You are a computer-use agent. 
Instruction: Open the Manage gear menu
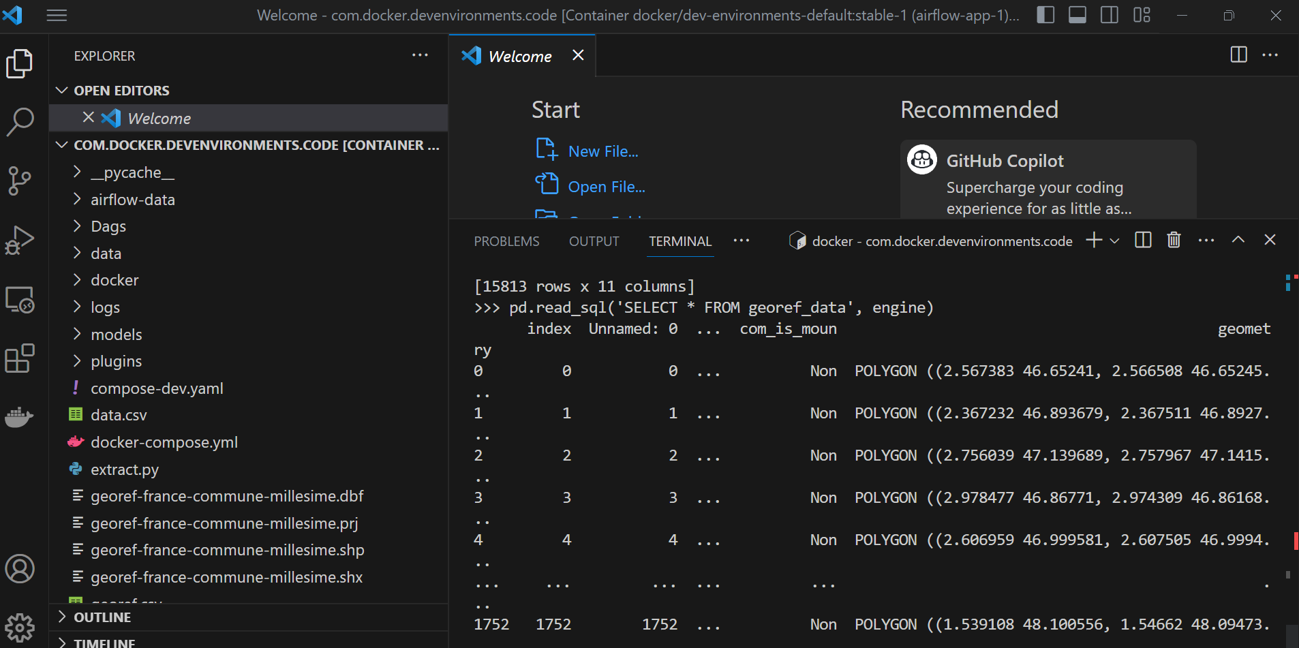pyautogui.click(x=20, y=627)
